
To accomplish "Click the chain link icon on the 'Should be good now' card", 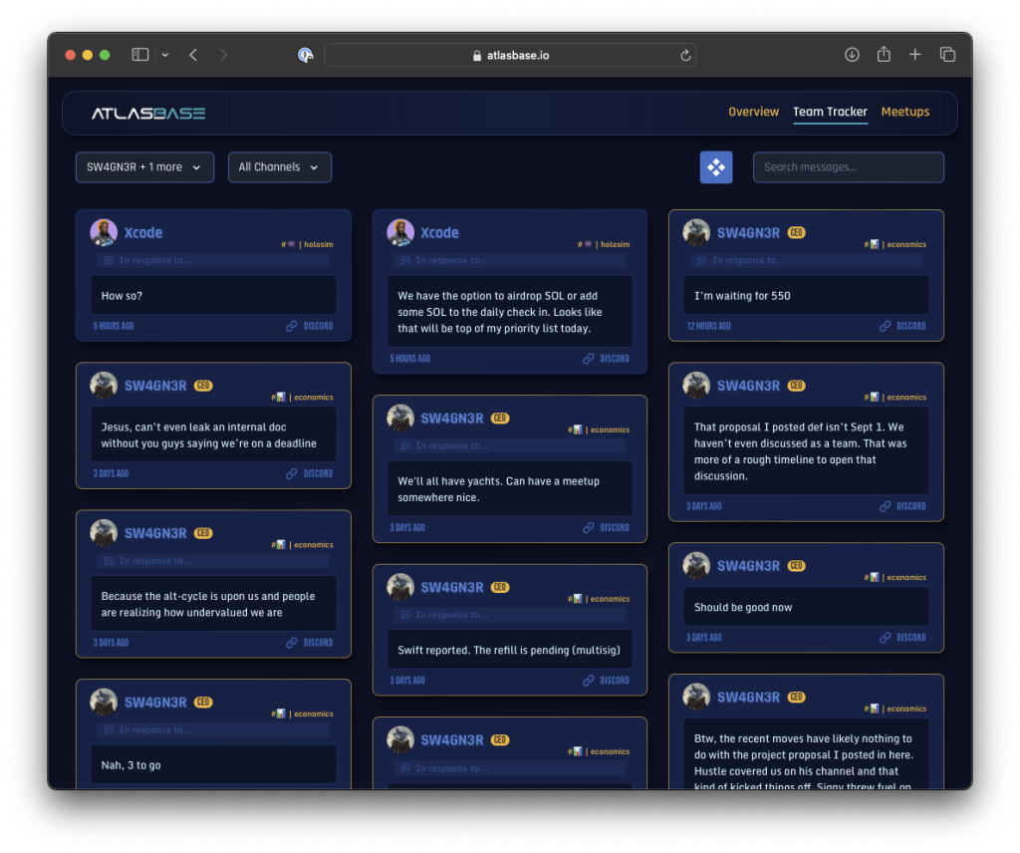I will [885, 637].
